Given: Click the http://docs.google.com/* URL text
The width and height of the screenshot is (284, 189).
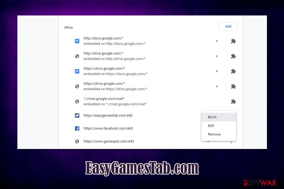Looking at the screenshot, I should pyautogui.click(x=103, y=38).
